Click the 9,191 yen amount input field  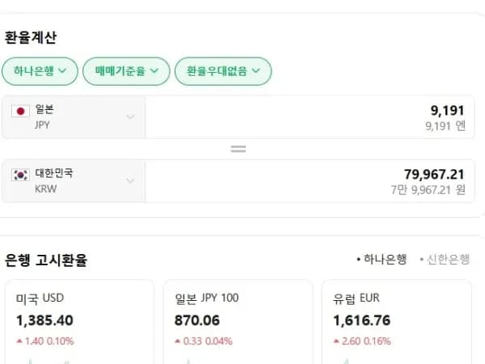310,117
